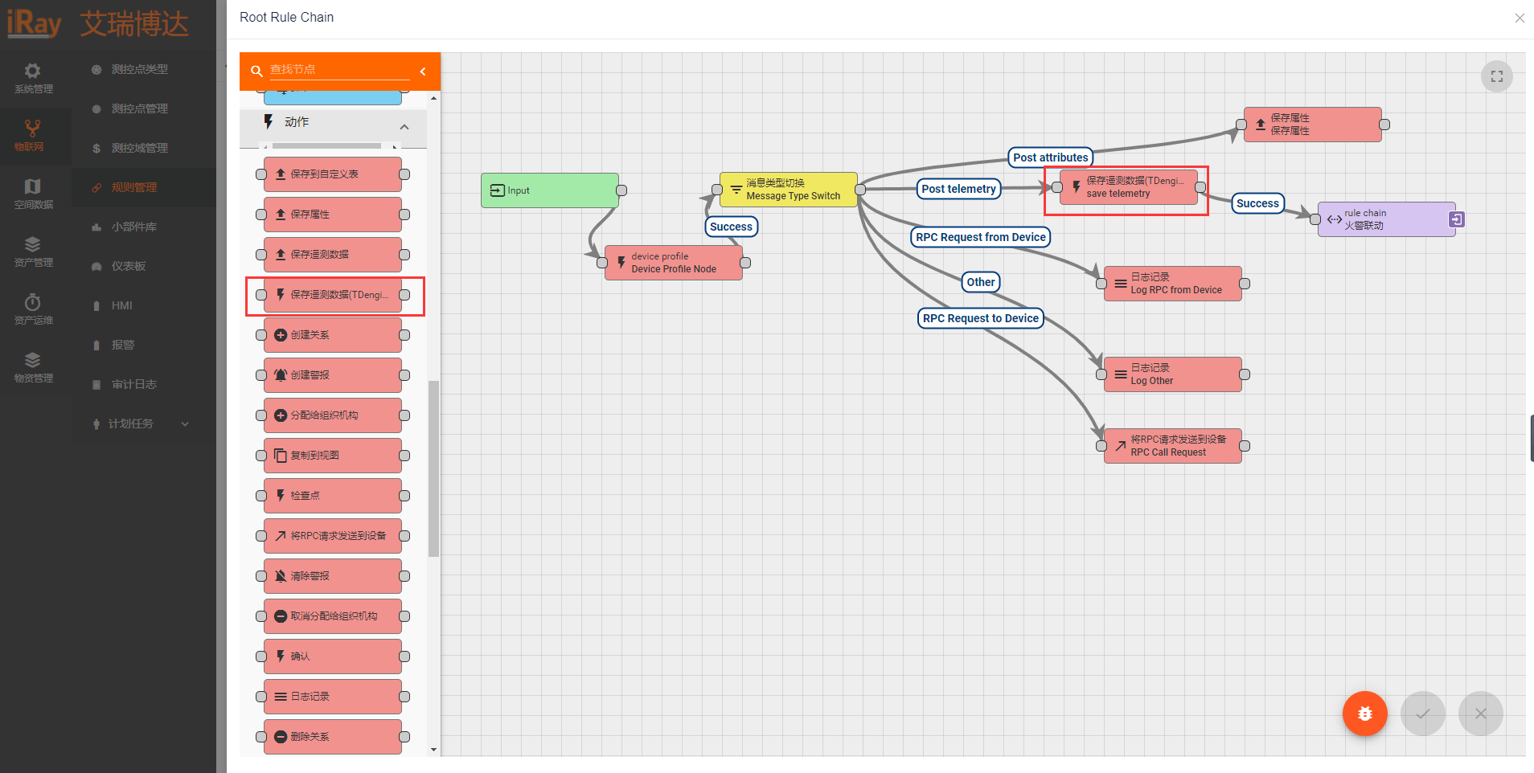1534x773 pixels.
Task: Collapse the 动作 node category
Action: [x=404, y=127]
